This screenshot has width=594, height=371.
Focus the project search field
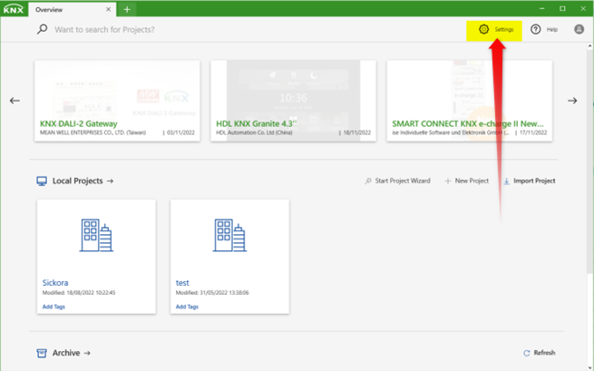(x=104, y=30)
